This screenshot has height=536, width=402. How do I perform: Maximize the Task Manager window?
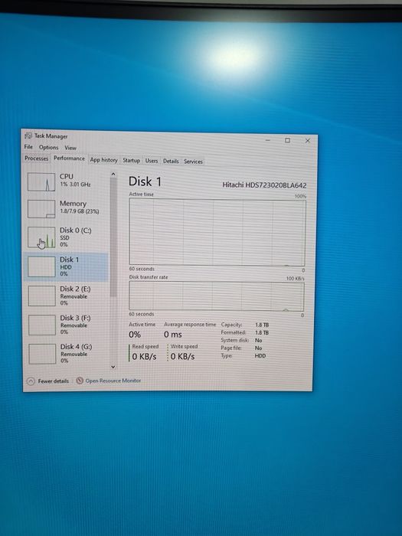[287, 140]
